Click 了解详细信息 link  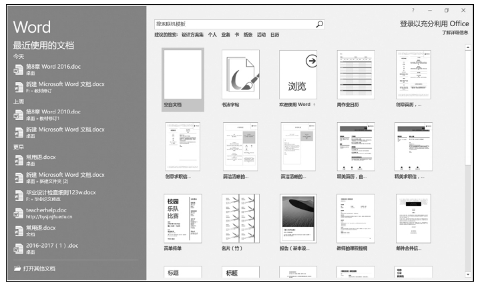[x=455, y=32]
